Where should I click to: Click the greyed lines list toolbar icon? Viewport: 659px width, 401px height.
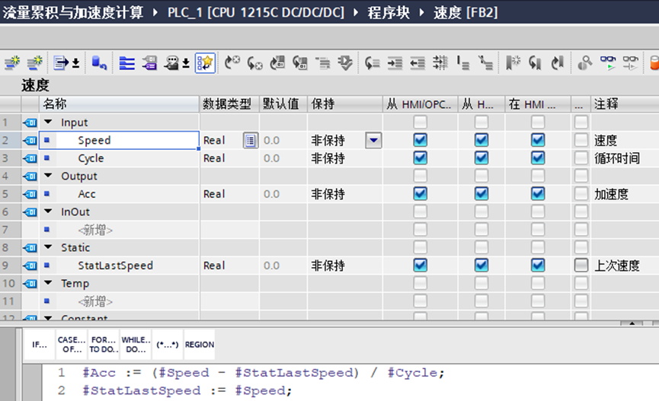323,63
